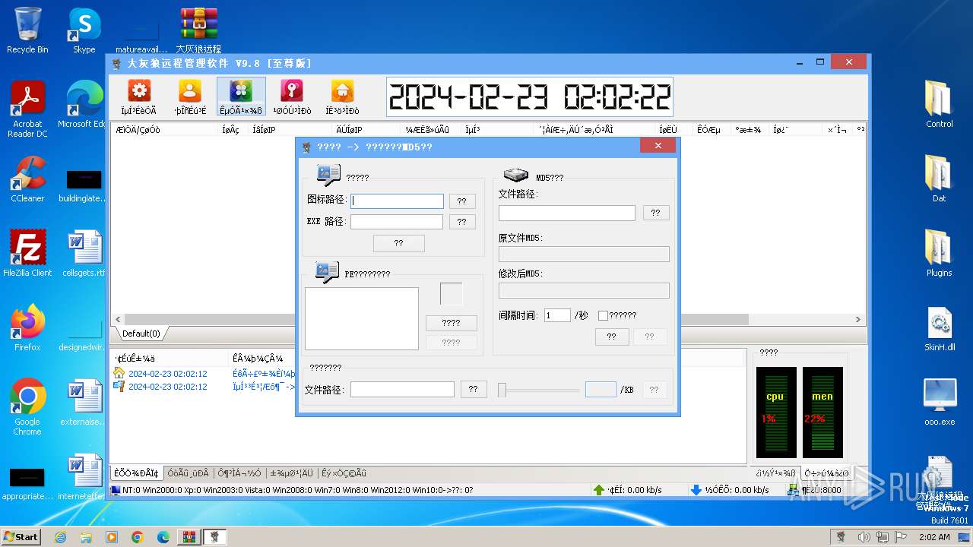
Task: Click the Start button
Action: click(21, 537)
